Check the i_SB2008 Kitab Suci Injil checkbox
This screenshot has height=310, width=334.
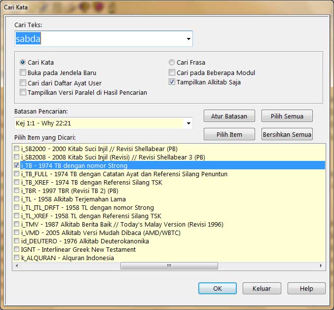click(16, 157)
